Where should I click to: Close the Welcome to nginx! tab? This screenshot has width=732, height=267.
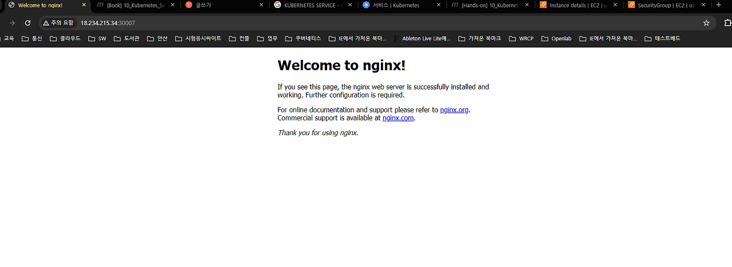[84, 5]
